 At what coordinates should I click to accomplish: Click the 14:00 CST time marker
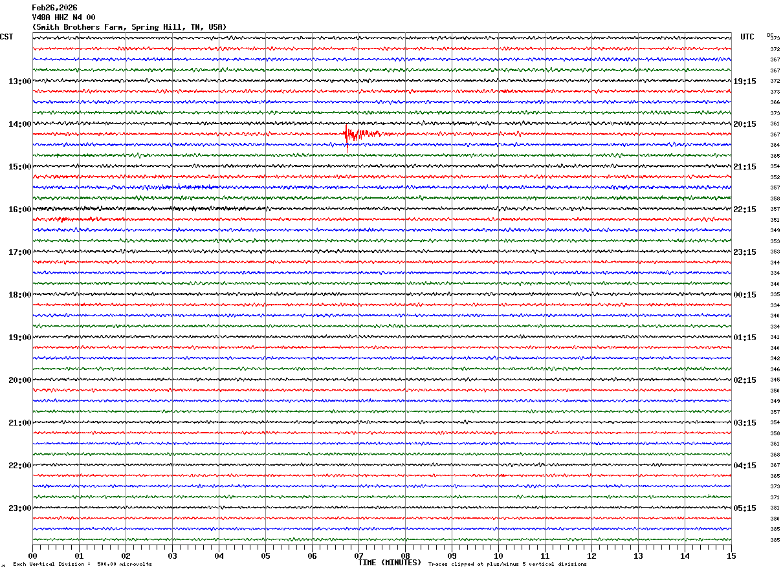coord(19,124)
